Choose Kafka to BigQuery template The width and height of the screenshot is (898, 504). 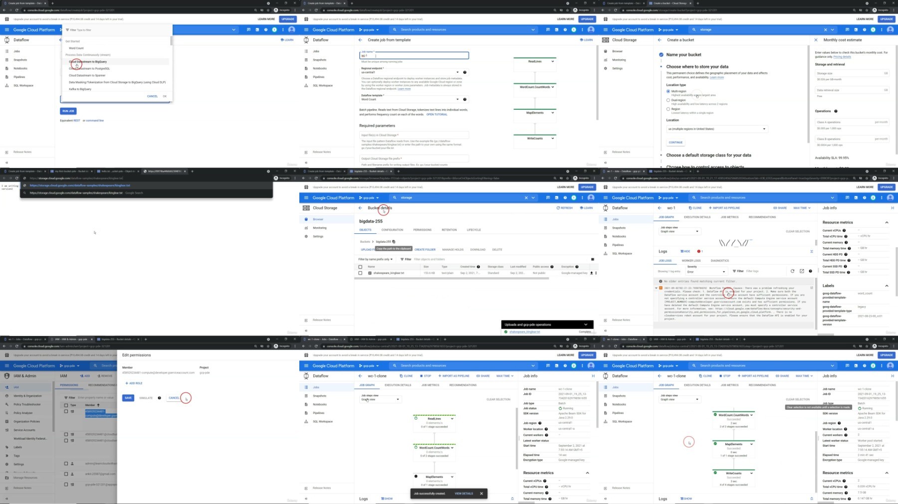(80, 89)
